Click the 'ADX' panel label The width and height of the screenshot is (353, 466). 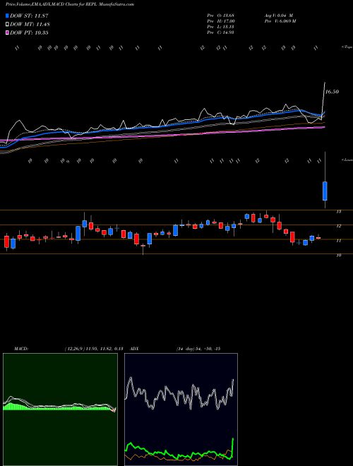[x=134, y=349]
